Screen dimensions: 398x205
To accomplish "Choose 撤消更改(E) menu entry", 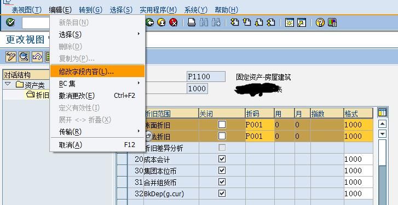I will coord(97,96).
